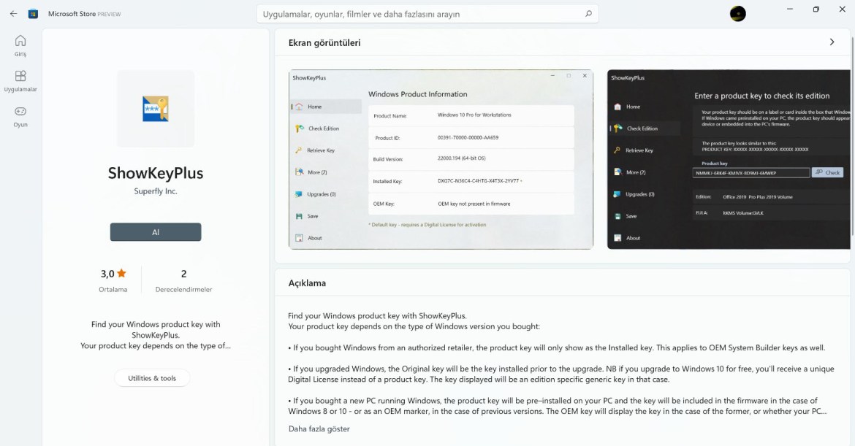Viewport: 855px width, 446px height.
Task: Expand description with Daha fazla göster
Action: (x=319, y=428)
